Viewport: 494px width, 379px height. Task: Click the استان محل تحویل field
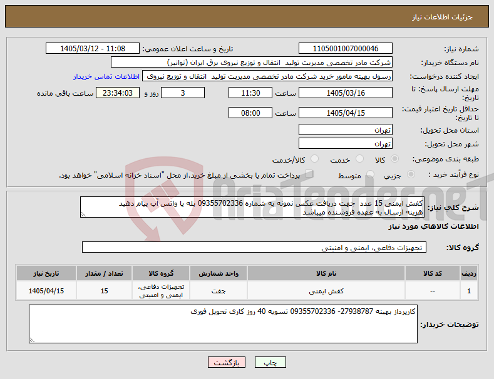click(x=345, y=129)
